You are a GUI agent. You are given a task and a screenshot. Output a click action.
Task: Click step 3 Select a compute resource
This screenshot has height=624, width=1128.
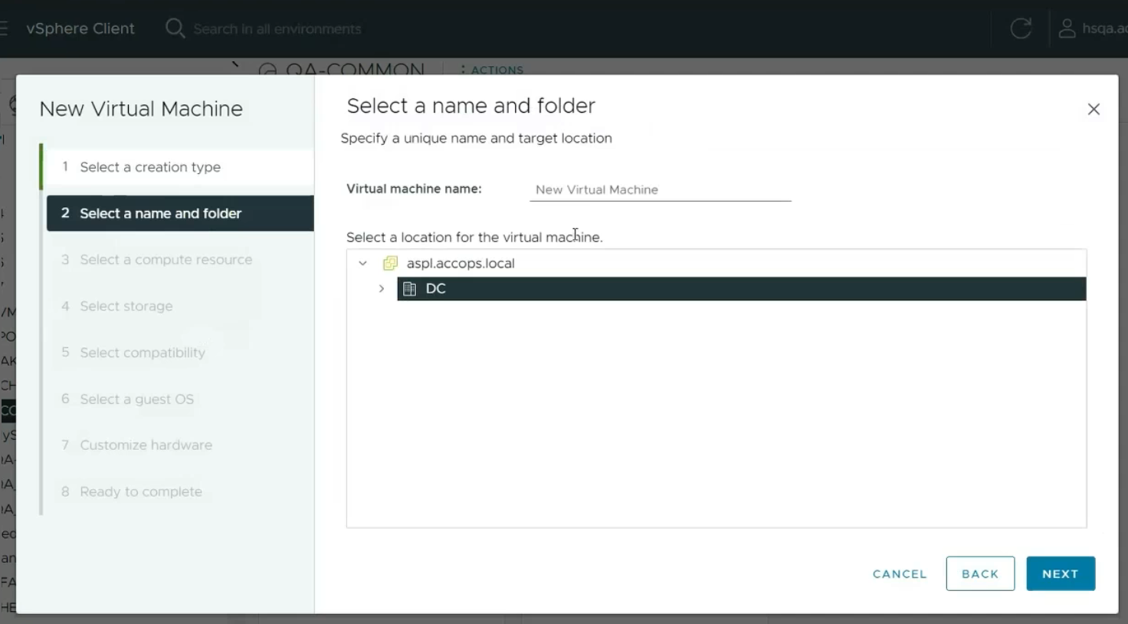[166, 260]
